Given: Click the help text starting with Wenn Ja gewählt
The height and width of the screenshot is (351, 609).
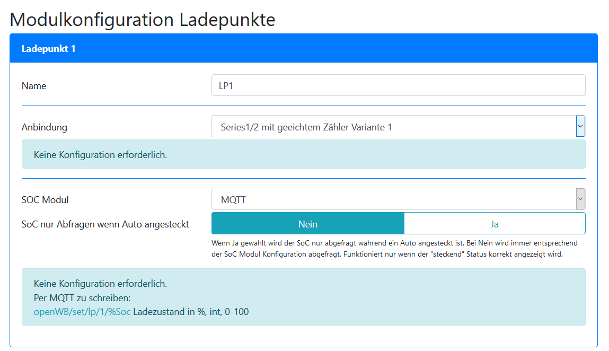Looking at the screenshot, I should 394,243.
